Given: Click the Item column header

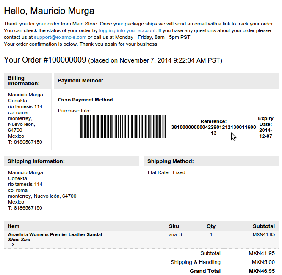Looking at the screenshot, I should click(14, 226).
